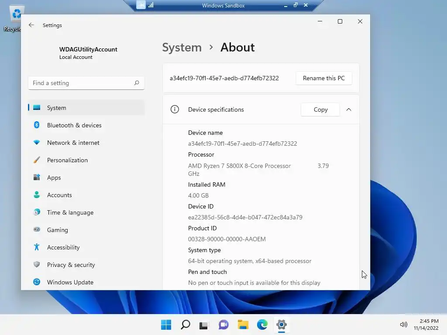
Task: Click the System breadcrumb link
Action: click(182, 47)
